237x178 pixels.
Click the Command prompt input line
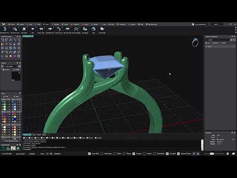112,149
